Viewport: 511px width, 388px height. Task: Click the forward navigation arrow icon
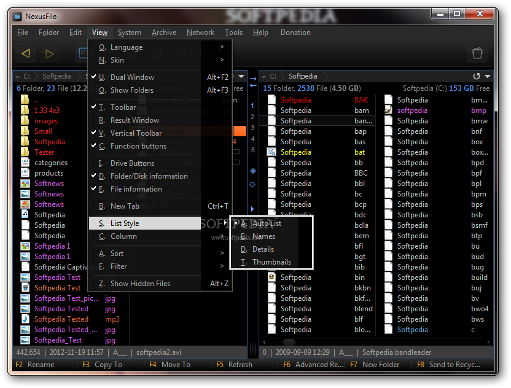pyautogui.click(x=50, y=53)
